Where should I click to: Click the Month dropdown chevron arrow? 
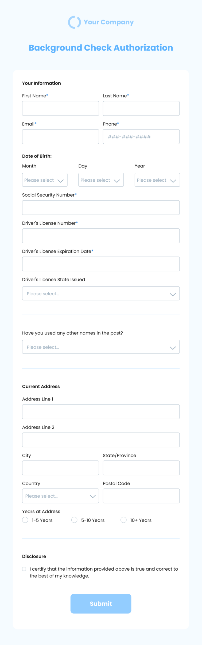click(61, 181)
